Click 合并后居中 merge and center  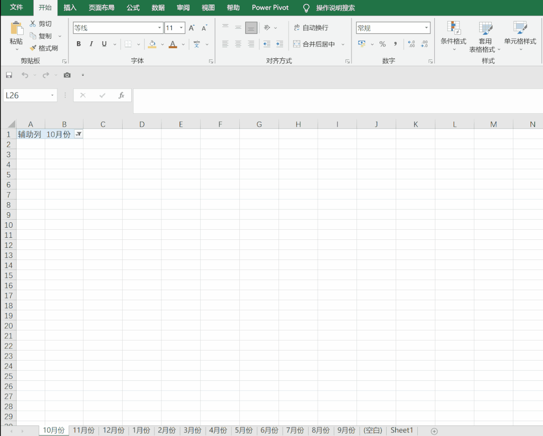click(314, 44)
